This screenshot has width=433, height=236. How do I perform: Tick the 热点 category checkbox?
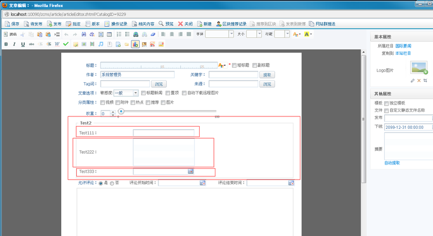point(133,102)
